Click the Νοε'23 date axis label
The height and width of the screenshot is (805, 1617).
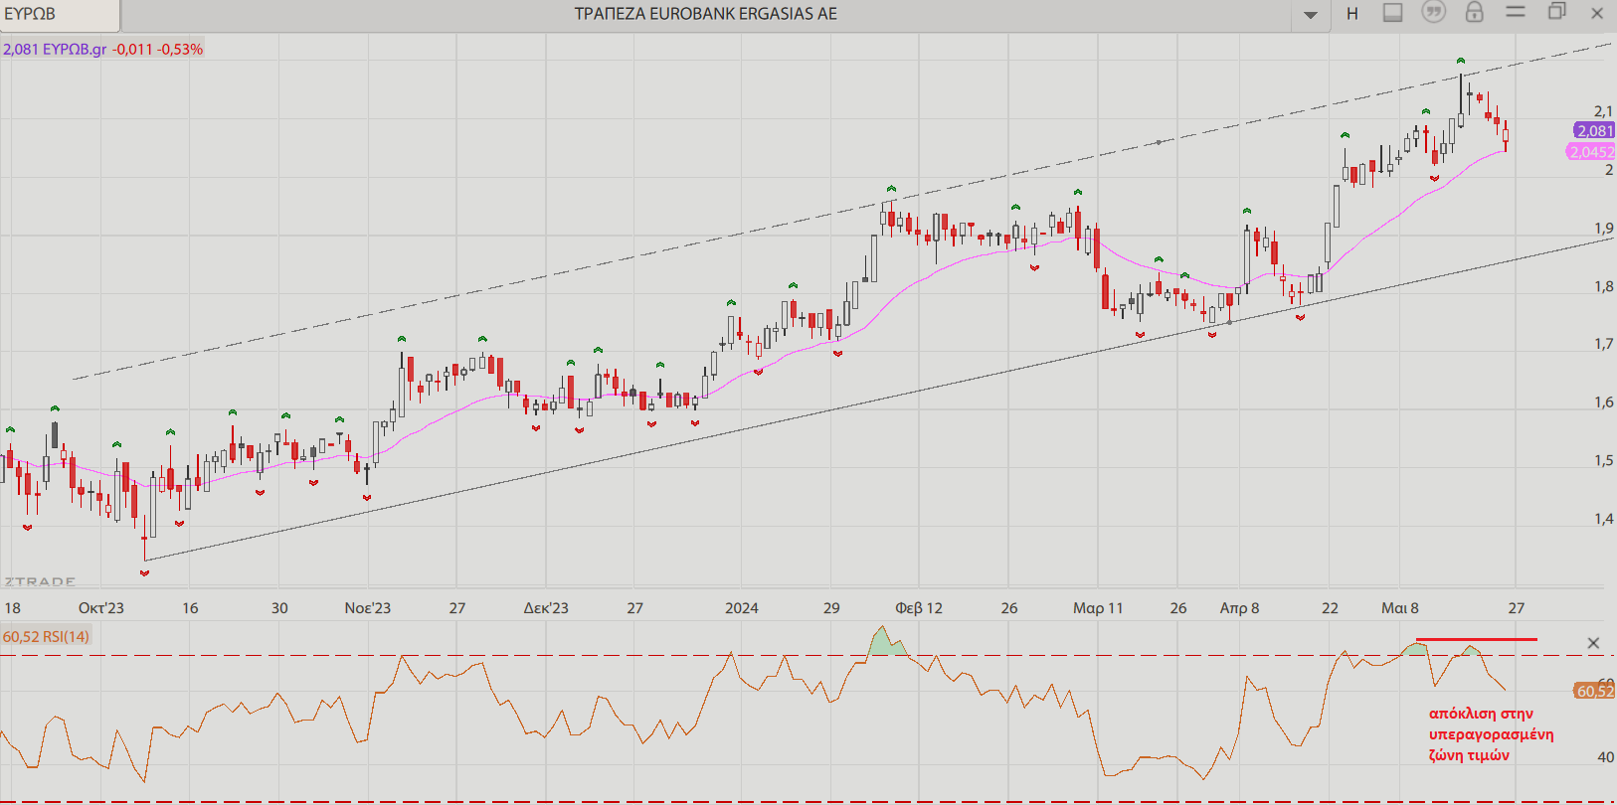[368, 608]
